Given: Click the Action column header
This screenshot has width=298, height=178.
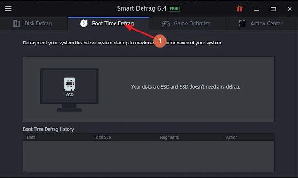Looking at the screenshot, I should coord(232,137).
